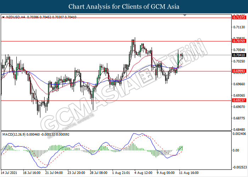Screen dimensions: 248x177
Task: Click the black current price label 0.70410
Action: [x=239, y=55]
